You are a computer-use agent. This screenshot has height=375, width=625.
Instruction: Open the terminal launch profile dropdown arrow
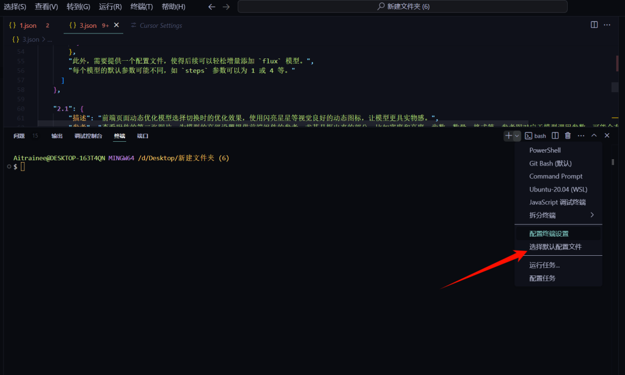(x=517, y=135)
